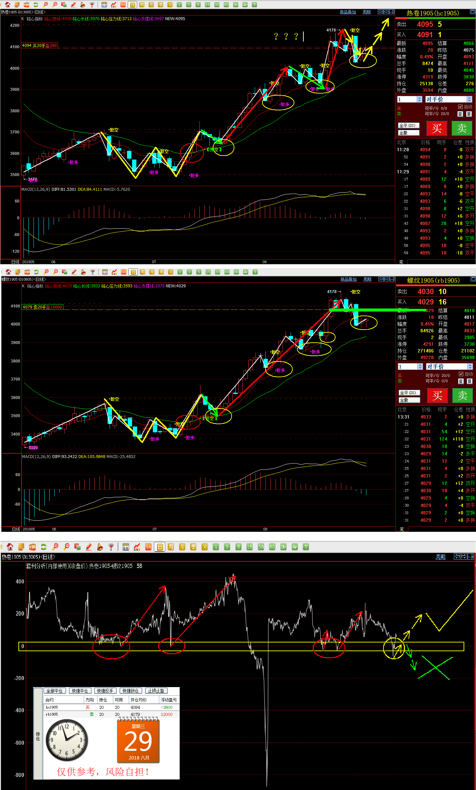
Task: Click yearly Y period in top toolbar
Action: point(254,5)
